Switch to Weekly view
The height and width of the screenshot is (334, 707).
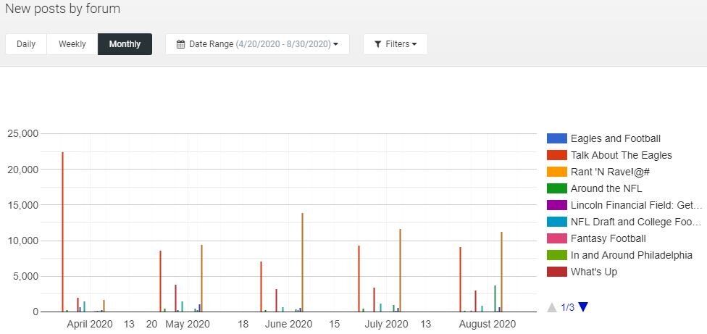tap(72, 44)
